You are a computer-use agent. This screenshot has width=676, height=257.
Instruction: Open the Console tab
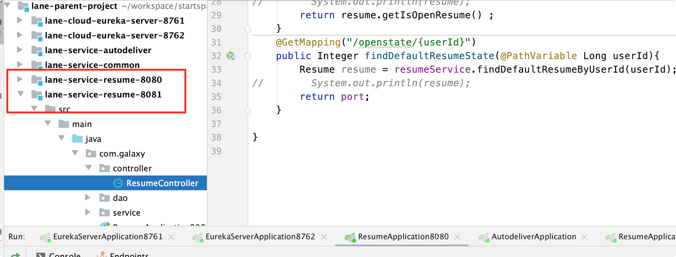point(65,255)
